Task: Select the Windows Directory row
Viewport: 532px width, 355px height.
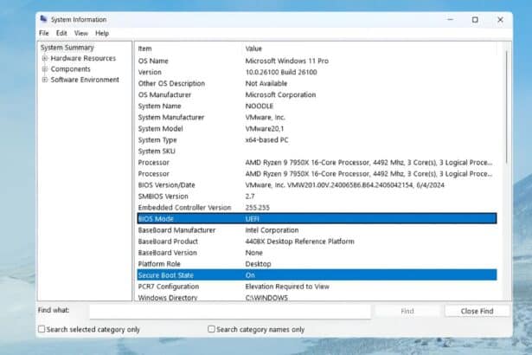Action: pyautogui.click(x=317, y=297)
